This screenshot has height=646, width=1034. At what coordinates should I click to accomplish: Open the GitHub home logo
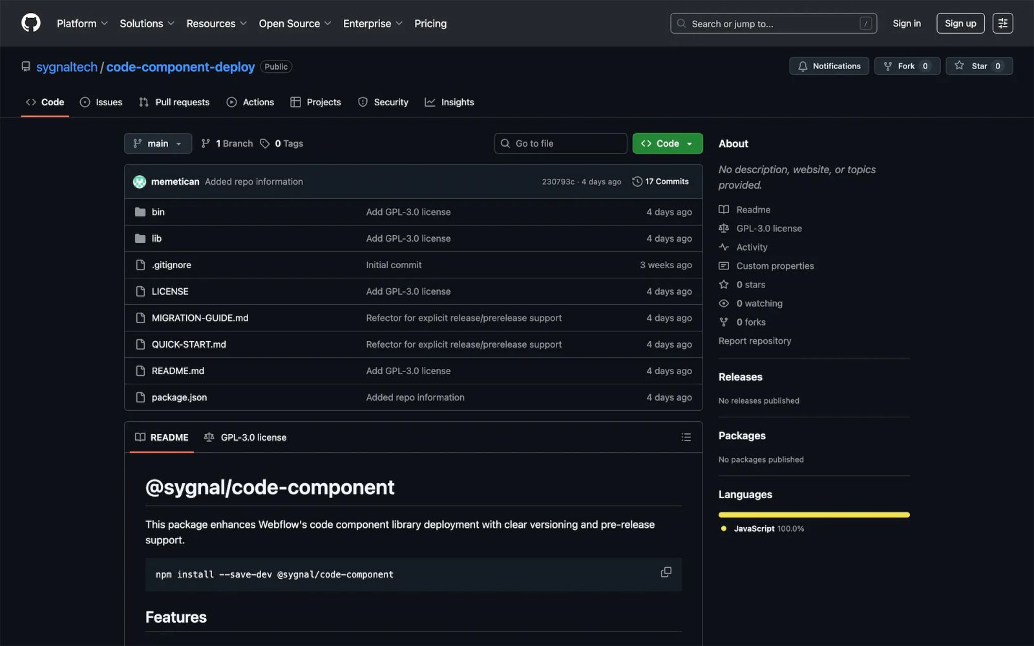tap(31, 23)
